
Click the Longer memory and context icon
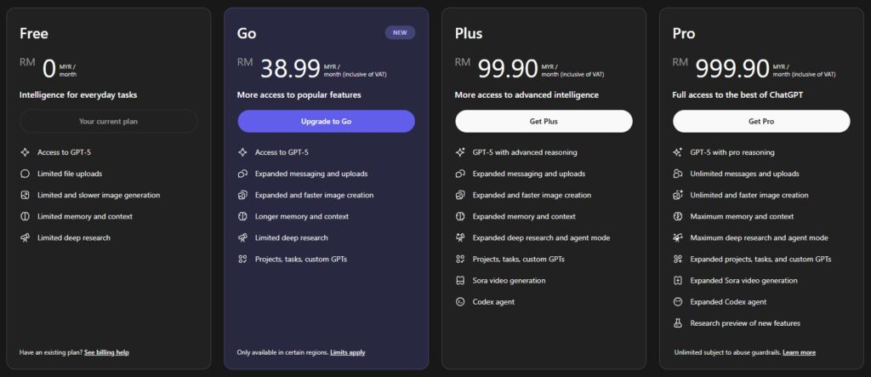coord(242,216)
